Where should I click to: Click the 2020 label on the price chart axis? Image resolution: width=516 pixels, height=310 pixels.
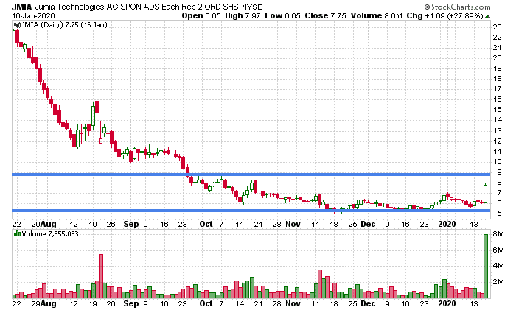click(447, 224)
